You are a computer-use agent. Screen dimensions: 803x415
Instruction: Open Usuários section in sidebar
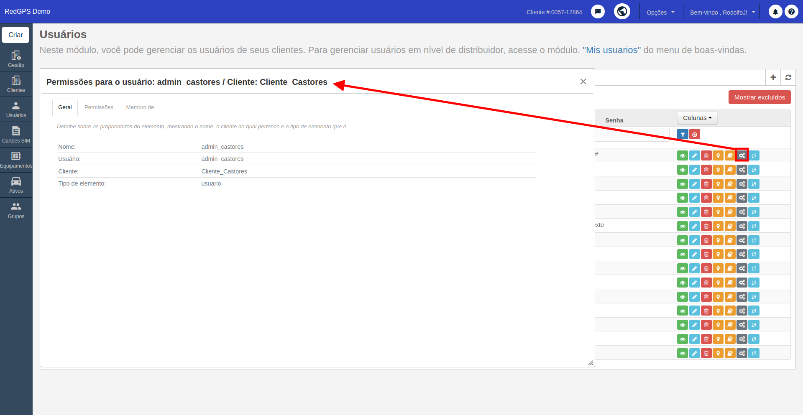click(x=16, y=109)
